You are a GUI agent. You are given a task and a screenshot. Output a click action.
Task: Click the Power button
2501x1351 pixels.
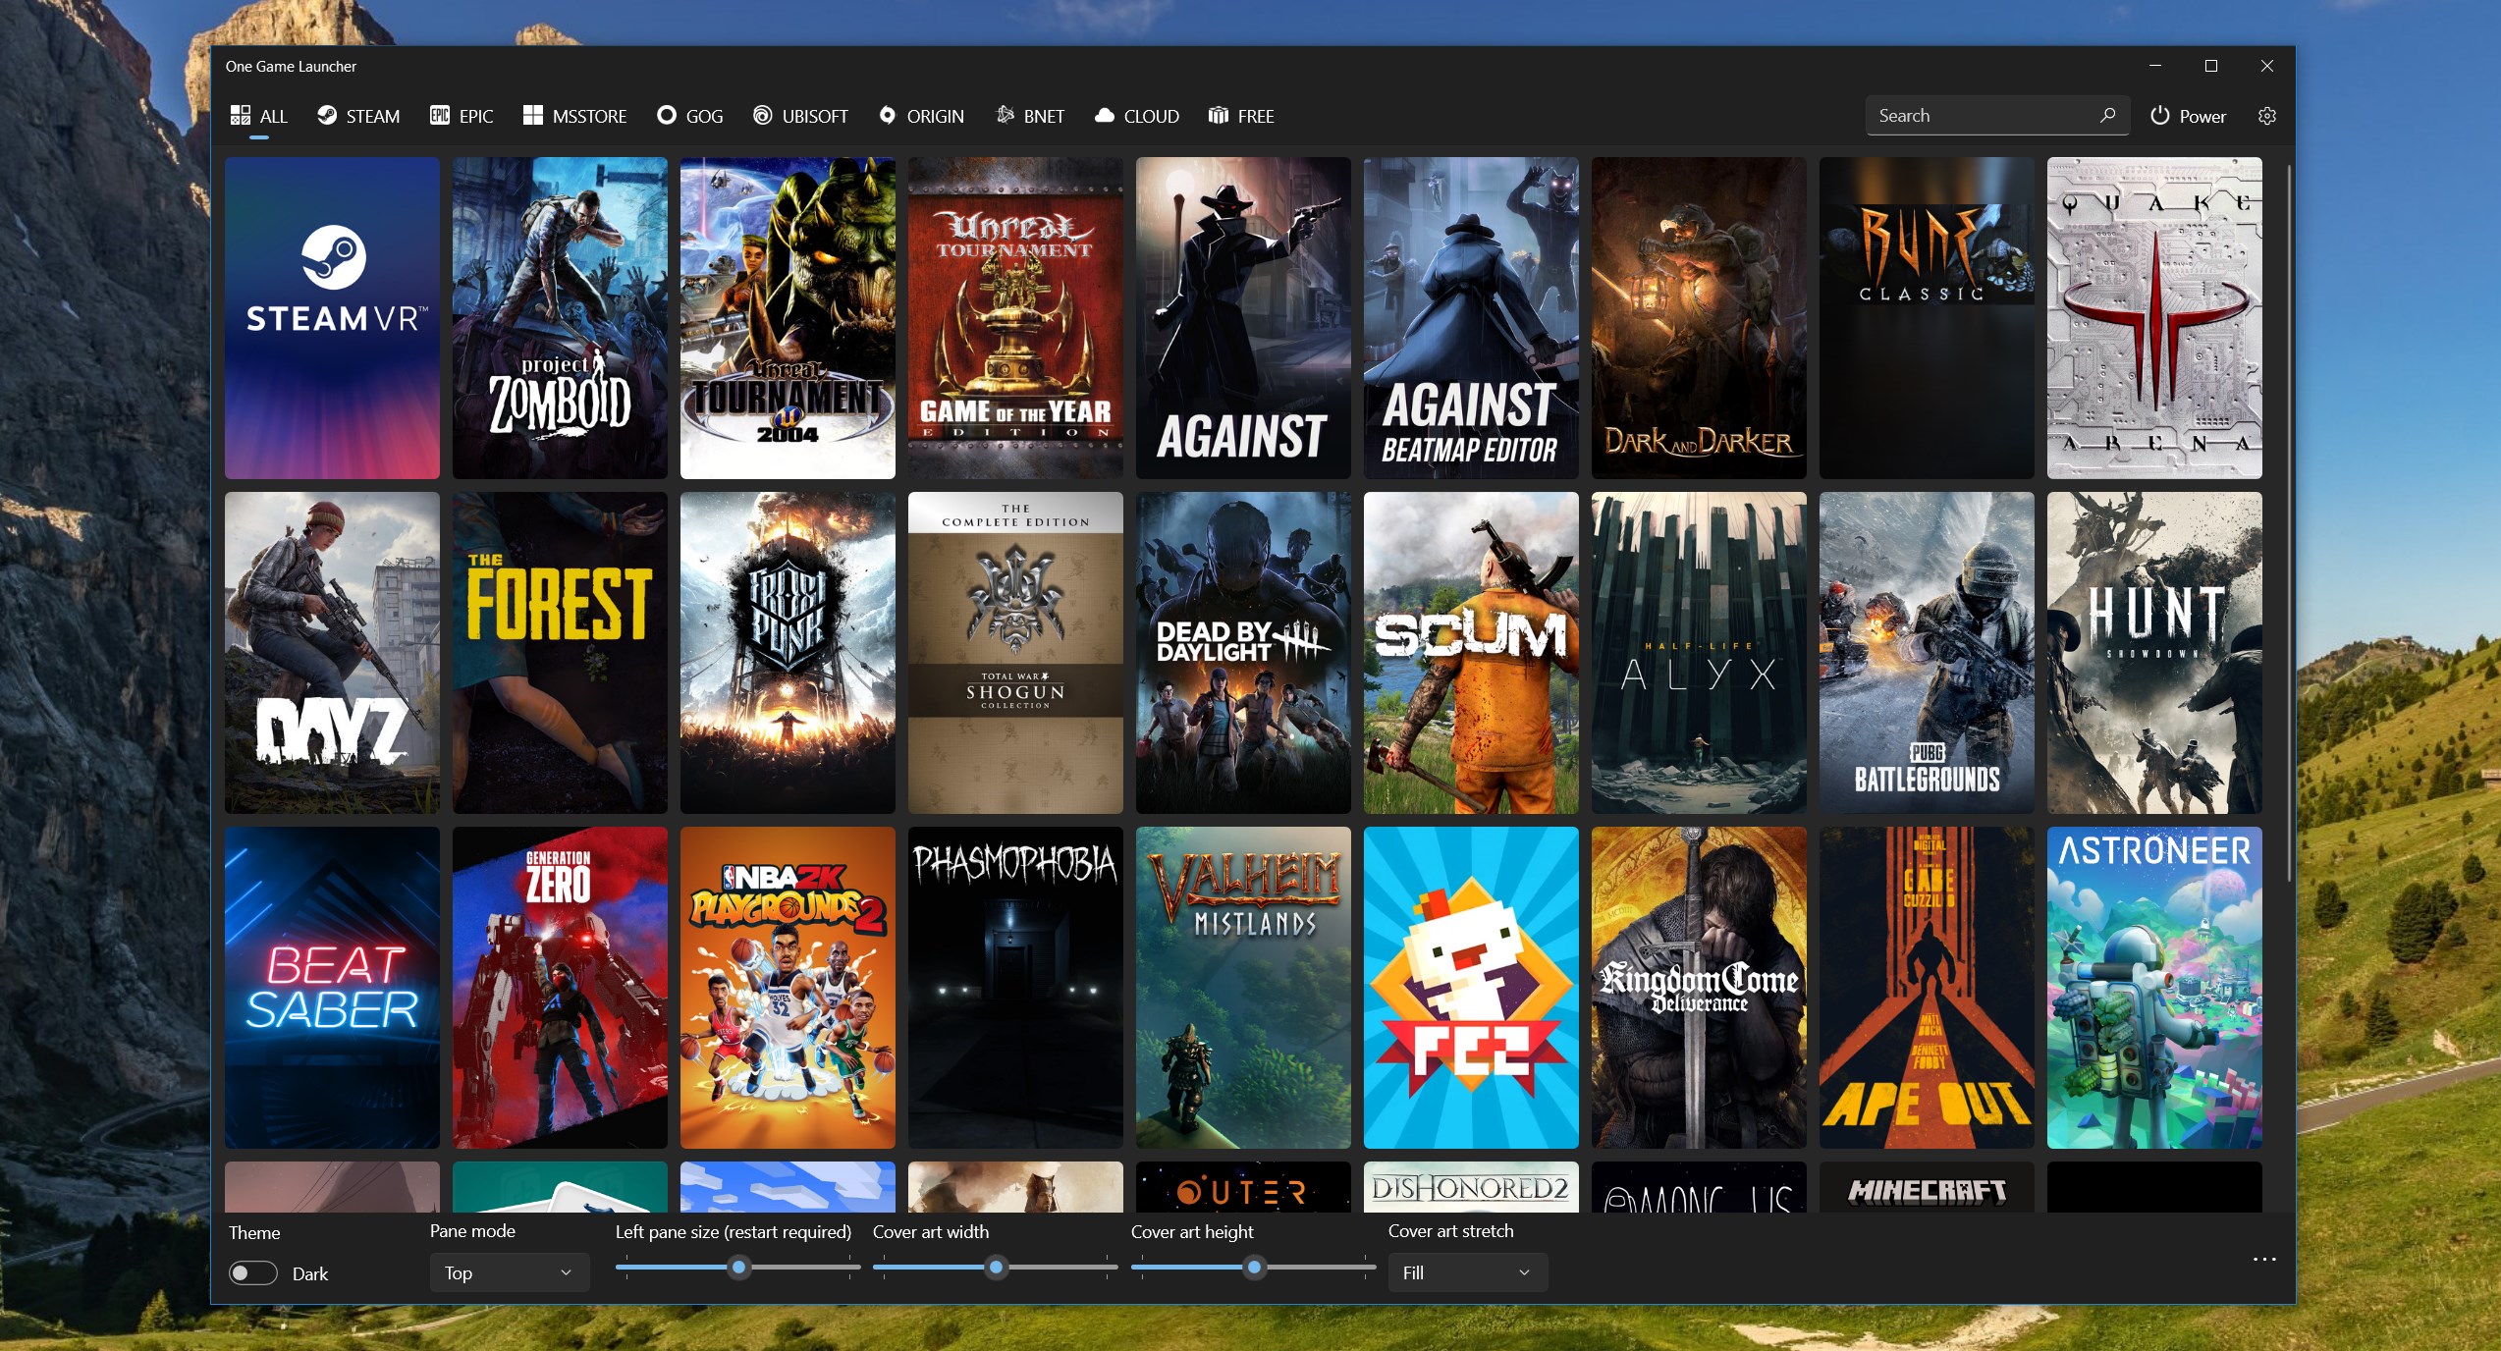pyautogui.click(x=2188, y=116)
